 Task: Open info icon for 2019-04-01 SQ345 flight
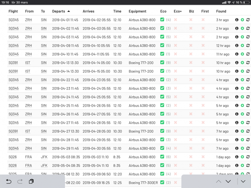pyautogui.click(x=237, y=20)
